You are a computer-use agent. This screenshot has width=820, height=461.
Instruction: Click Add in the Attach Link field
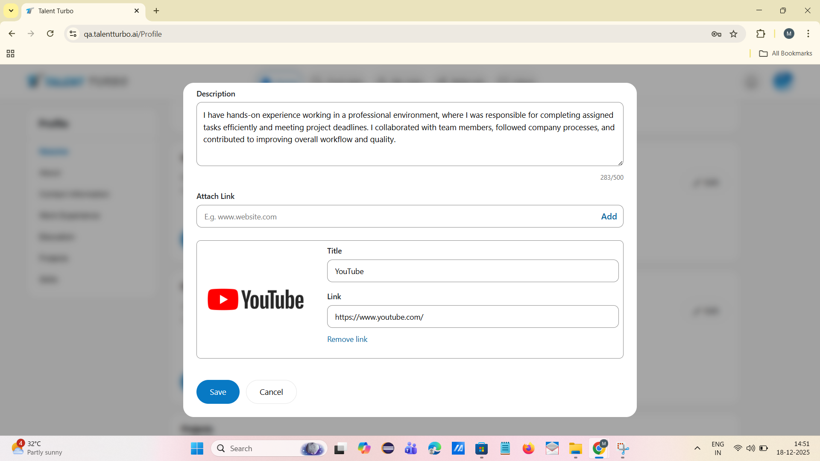tap(609, 216)
